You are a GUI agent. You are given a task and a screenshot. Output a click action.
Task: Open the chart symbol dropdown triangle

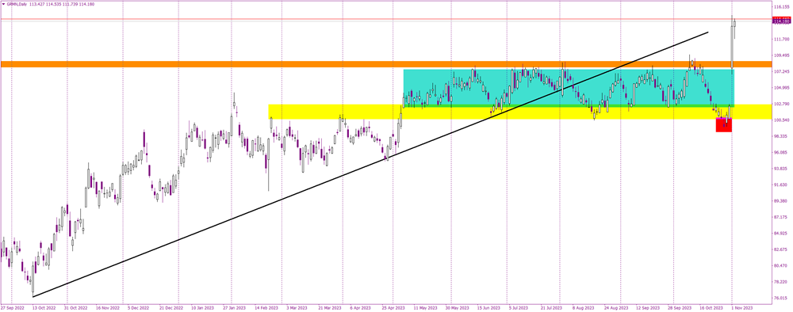2,3
